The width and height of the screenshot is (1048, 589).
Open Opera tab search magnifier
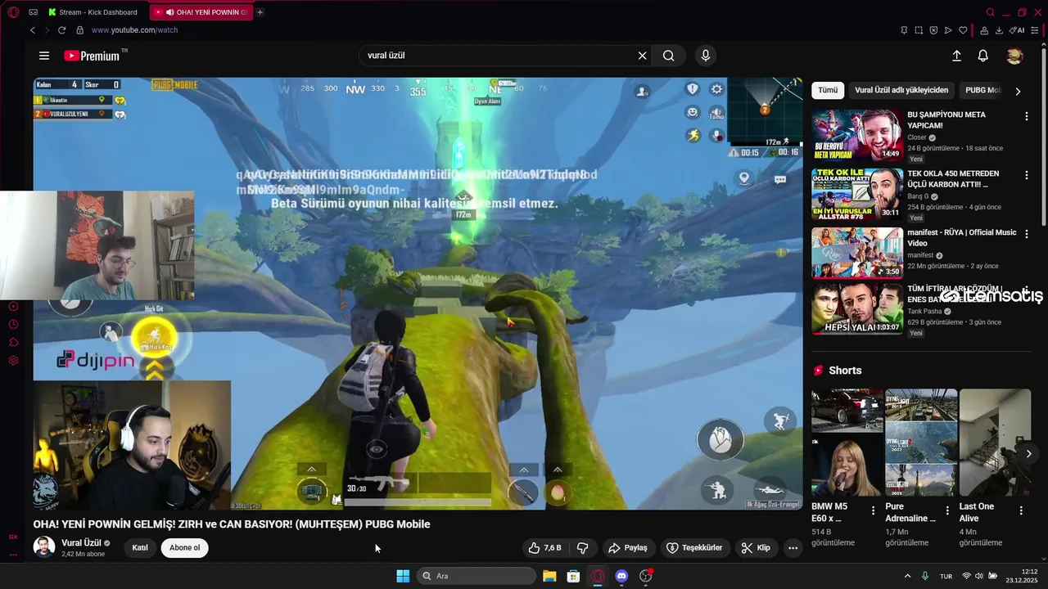click(990, 12)
